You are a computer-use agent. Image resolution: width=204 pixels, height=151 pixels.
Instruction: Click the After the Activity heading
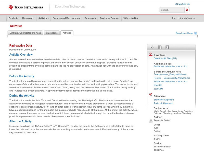point(20,121)
